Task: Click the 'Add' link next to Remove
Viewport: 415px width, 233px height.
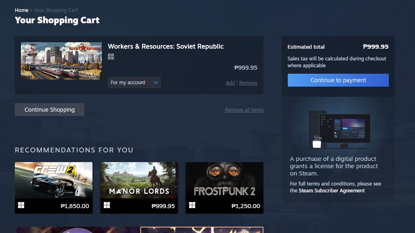Action: [230, 83]
